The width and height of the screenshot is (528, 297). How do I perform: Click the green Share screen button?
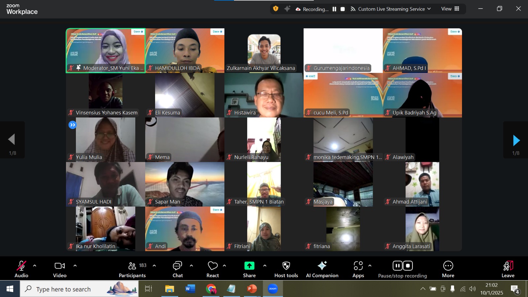click(249, 269)
